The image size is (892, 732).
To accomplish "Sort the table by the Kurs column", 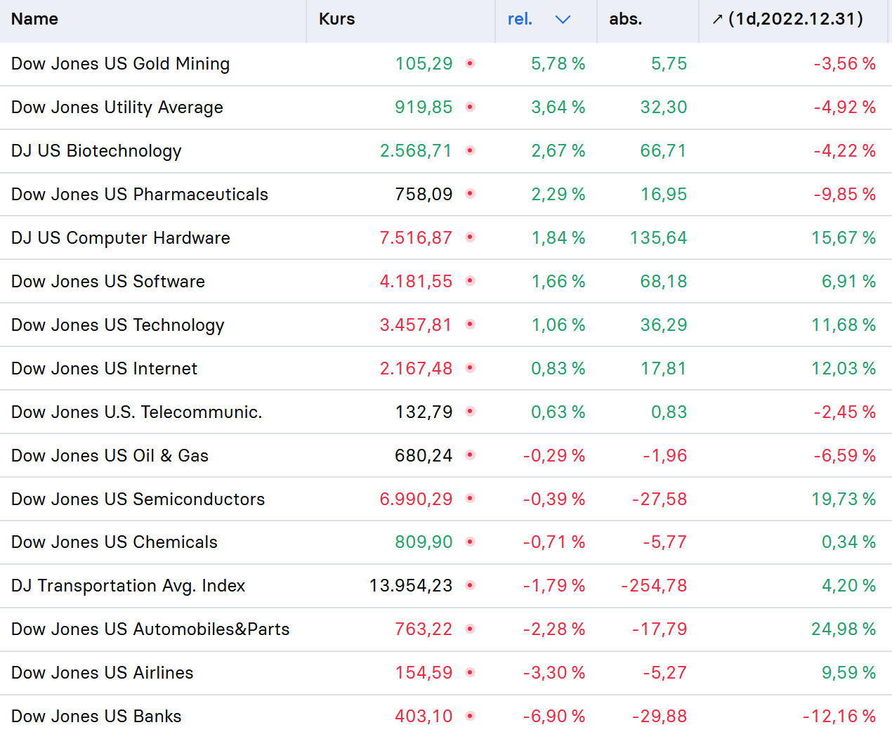I will 337,19.
